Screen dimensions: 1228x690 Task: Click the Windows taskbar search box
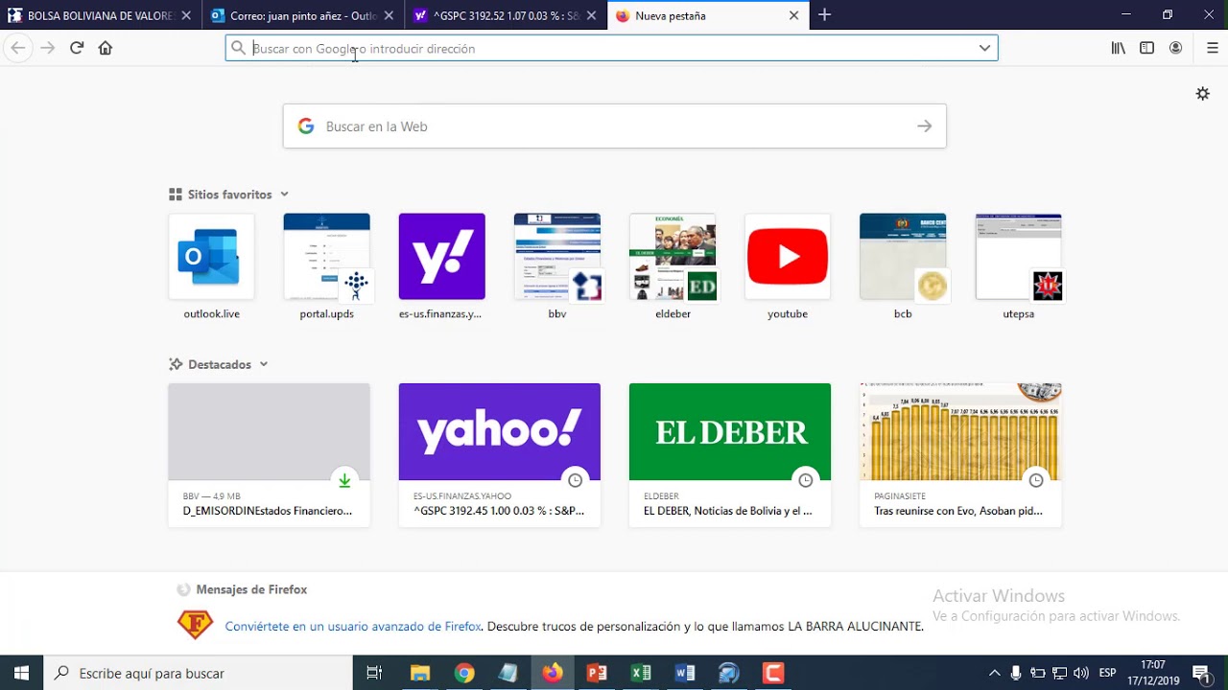point(199,673)
